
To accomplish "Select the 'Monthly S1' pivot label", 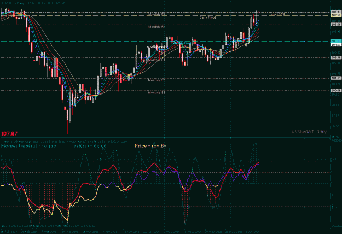I will coord(156,60).
